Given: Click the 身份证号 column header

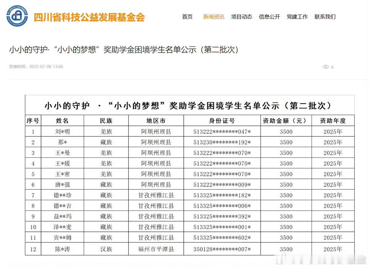Looking at the screenshot, I should [222, 121].
